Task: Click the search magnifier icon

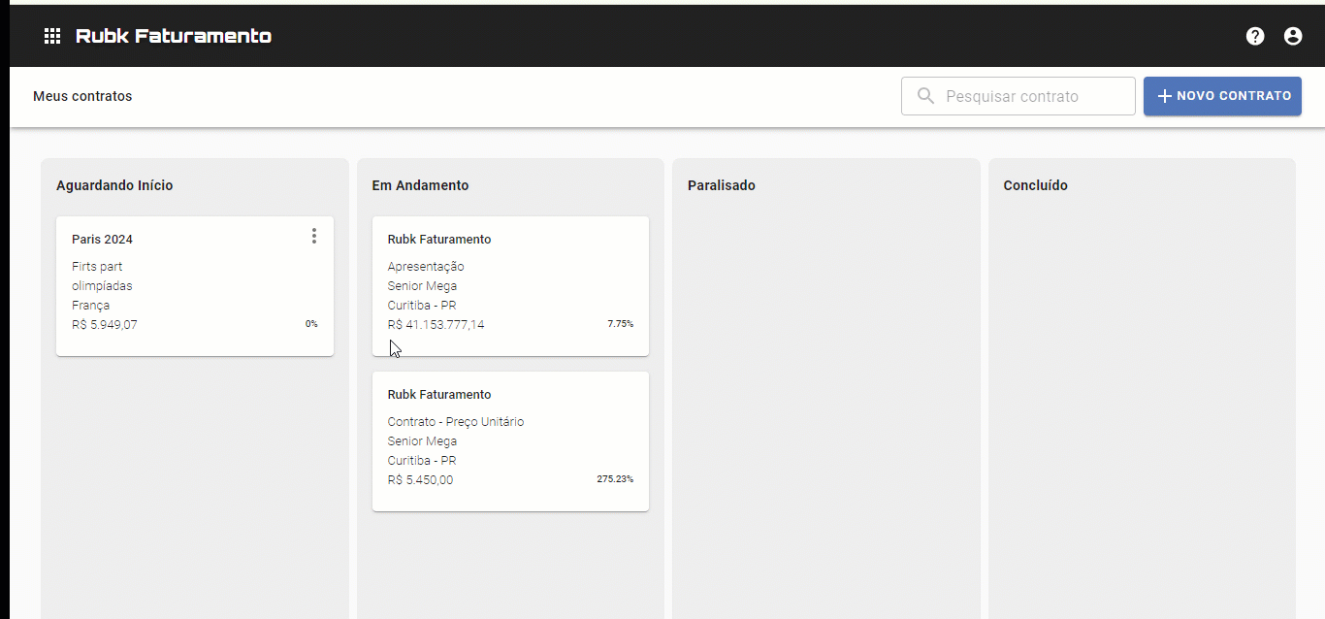Action: [926, 96]
